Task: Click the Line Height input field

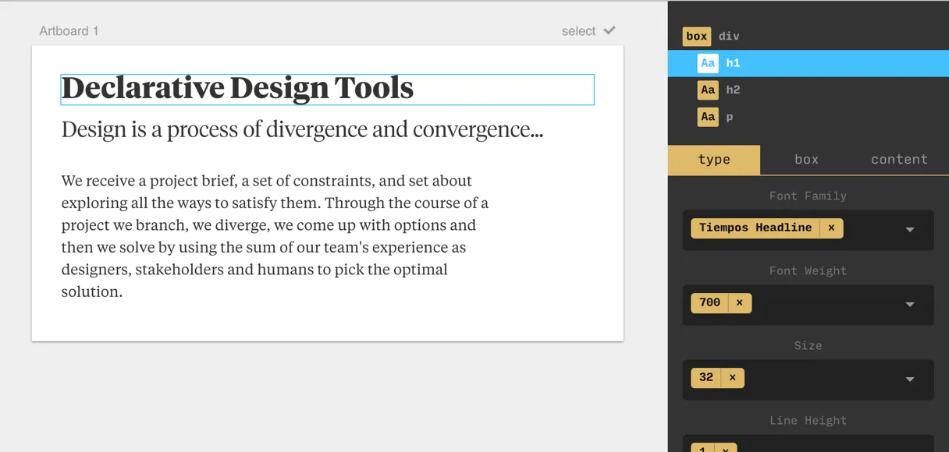Action: click(808, 443)
